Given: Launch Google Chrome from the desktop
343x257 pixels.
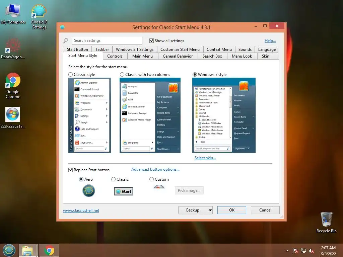Looking at the screenshot, I should [x=13, y=86].
